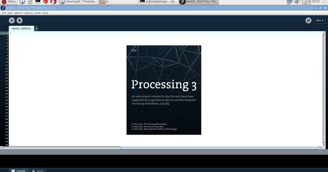Image resolution: width=328 pixels, height=172 pixels.
Task: Stop the running sketch
Action: tap(19, 20)
